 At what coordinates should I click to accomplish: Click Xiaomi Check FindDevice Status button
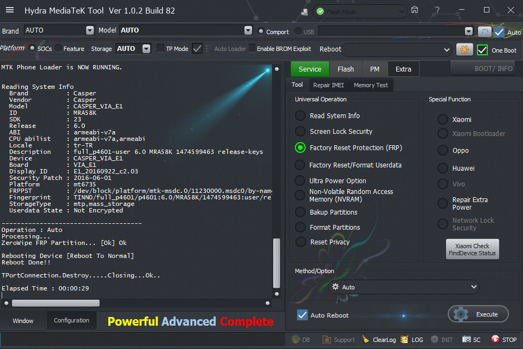point(472,249)
